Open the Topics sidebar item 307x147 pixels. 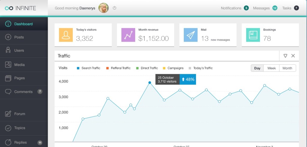pos(20,128)
